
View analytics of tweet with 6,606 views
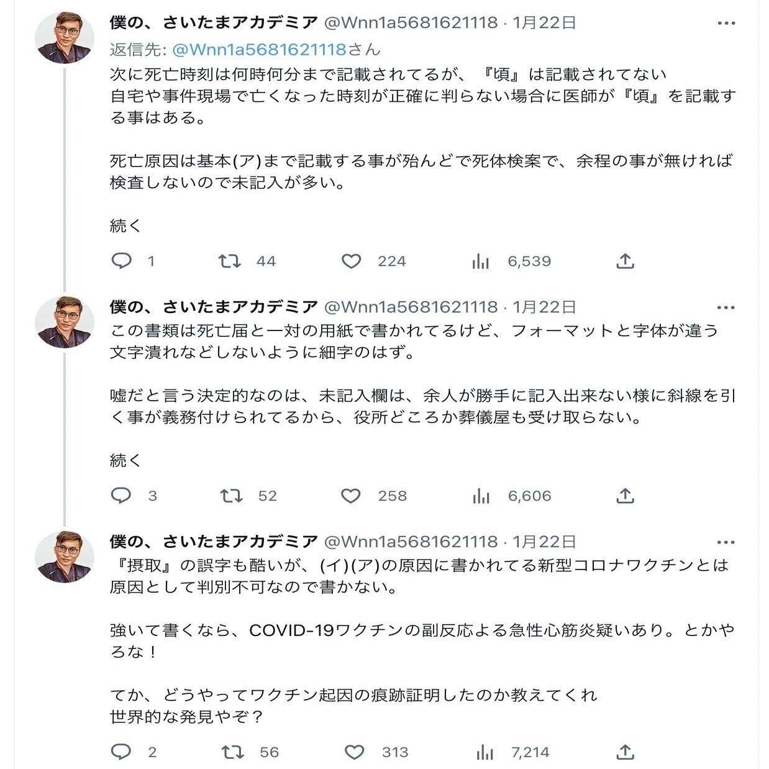pyautogui.click(x=481, y=496)
